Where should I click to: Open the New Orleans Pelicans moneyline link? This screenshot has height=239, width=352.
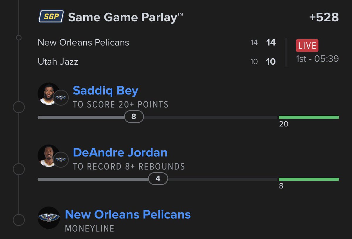(128, 214)
